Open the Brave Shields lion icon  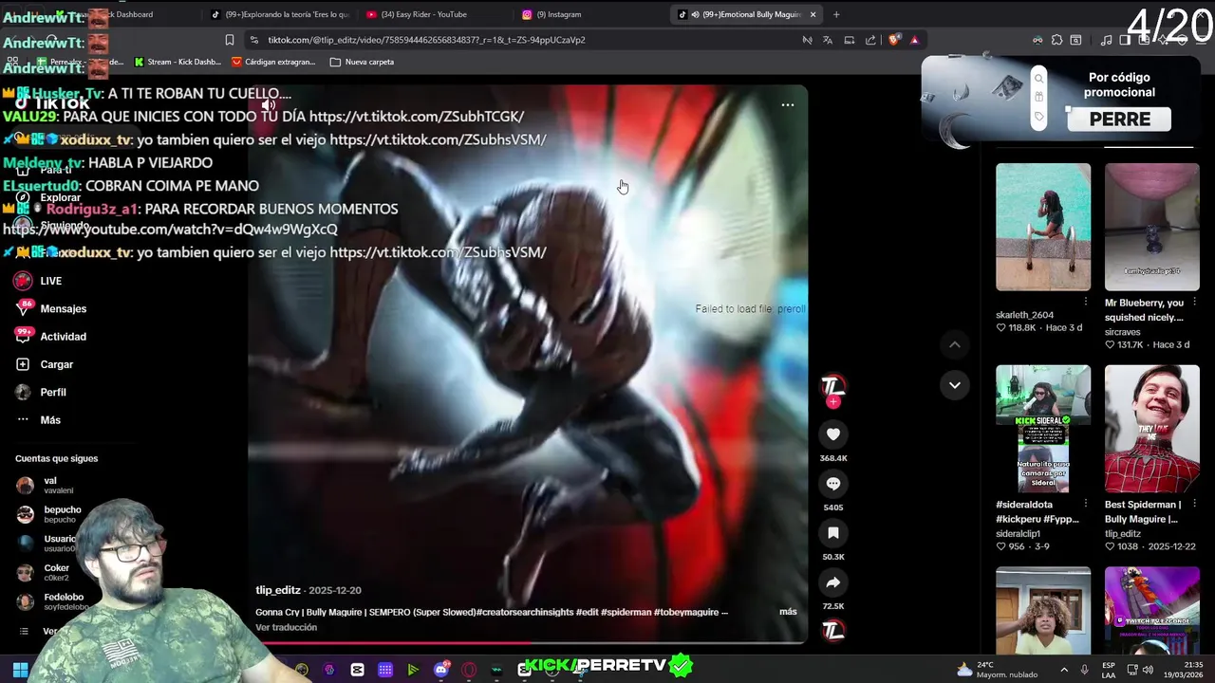(893, 40)
